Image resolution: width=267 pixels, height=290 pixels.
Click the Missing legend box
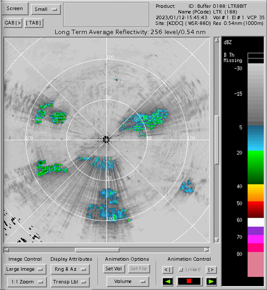[x=256, y=61]
